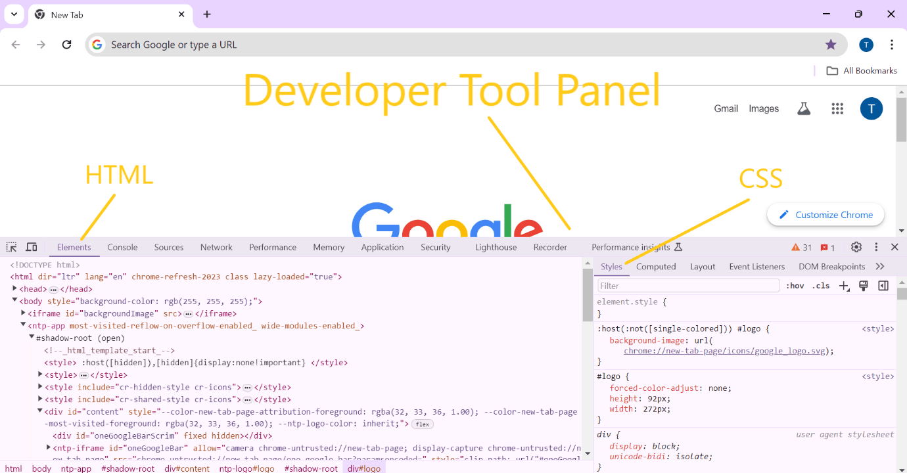The width and height of the screenshot is (907, 473).
Task: Go back in browser history
Action: [x=16, y=45]
